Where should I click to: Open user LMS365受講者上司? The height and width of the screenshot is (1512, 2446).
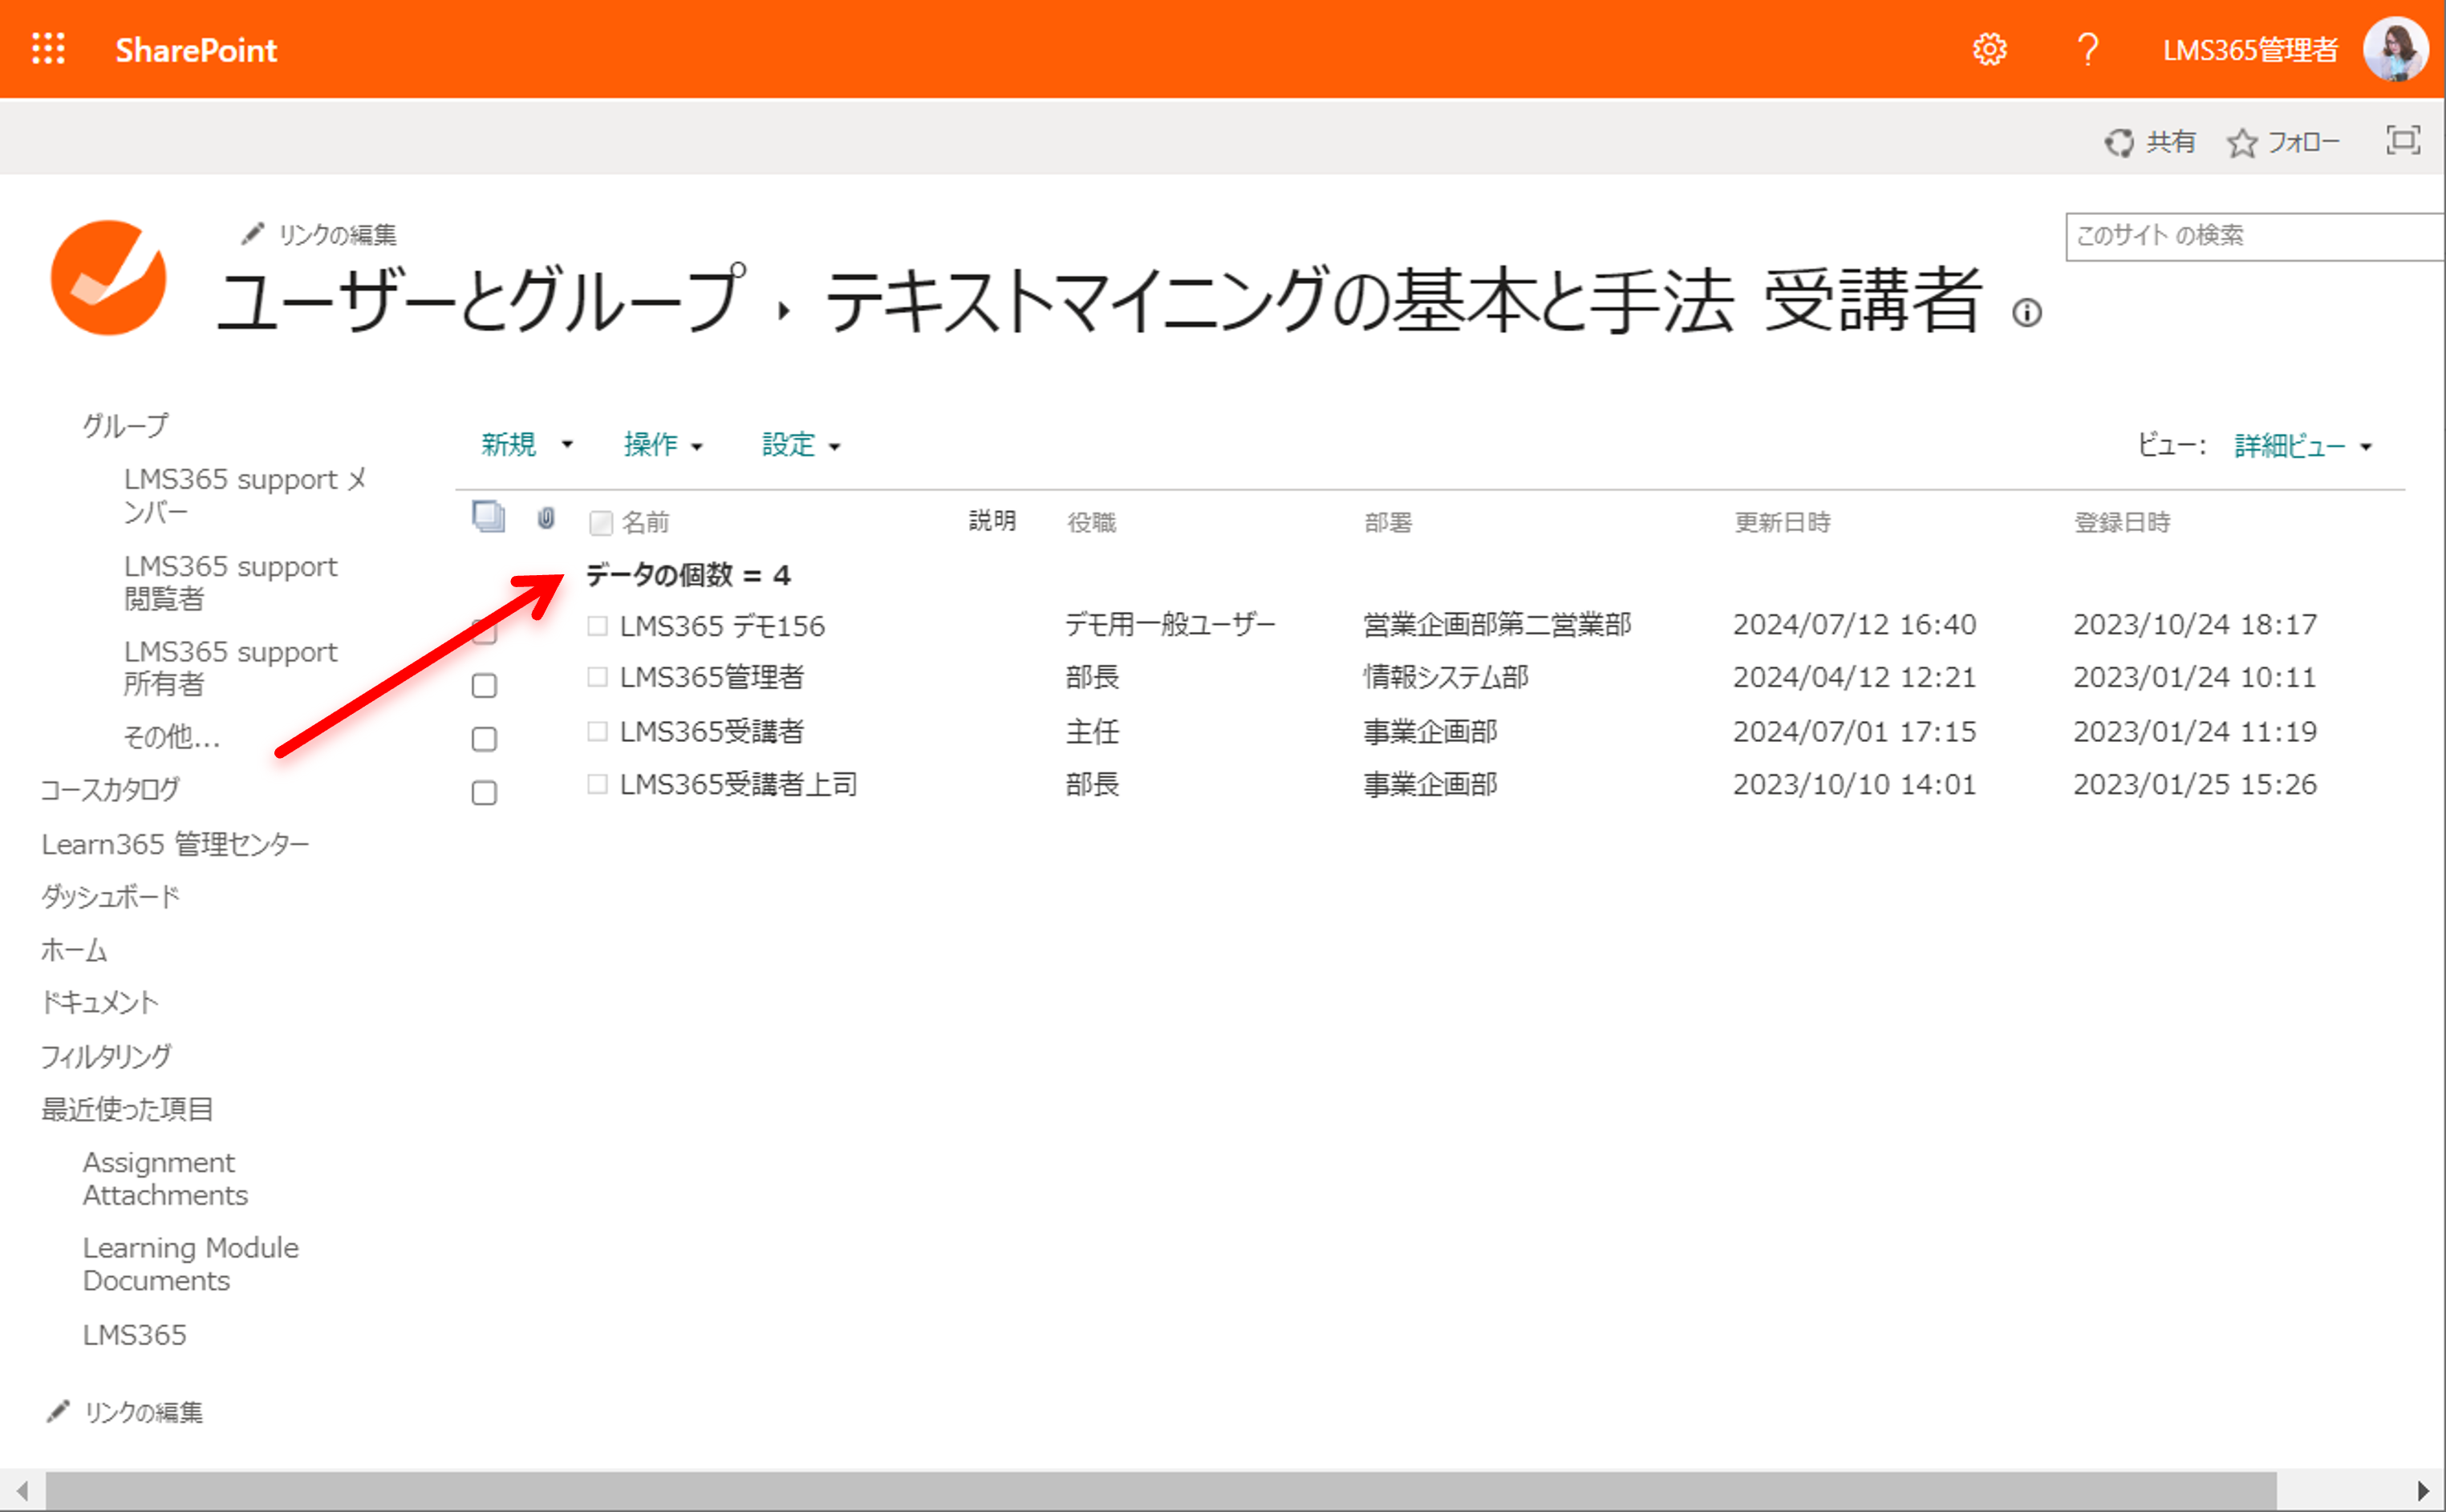point(738,784)
